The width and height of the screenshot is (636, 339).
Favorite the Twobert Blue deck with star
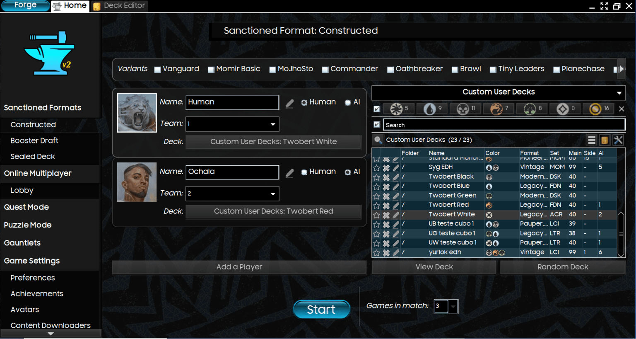(376, 186)
